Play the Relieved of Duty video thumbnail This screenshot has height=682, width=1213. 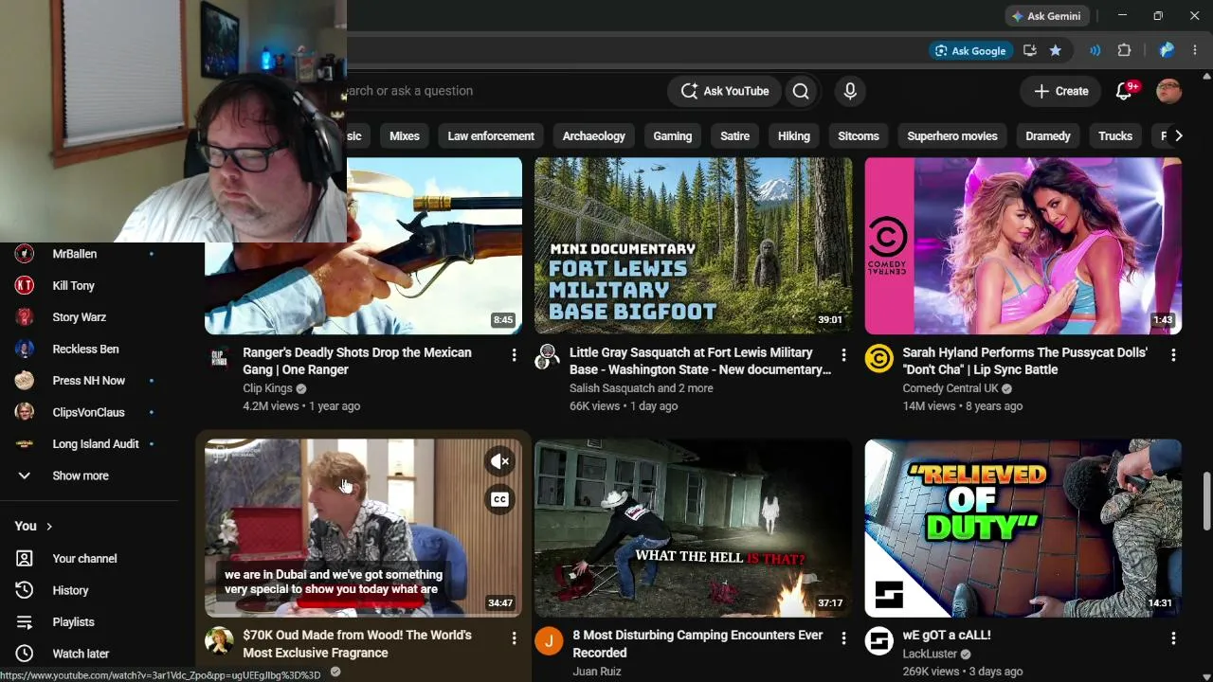pyautogui.click(x=1023, y=528)
